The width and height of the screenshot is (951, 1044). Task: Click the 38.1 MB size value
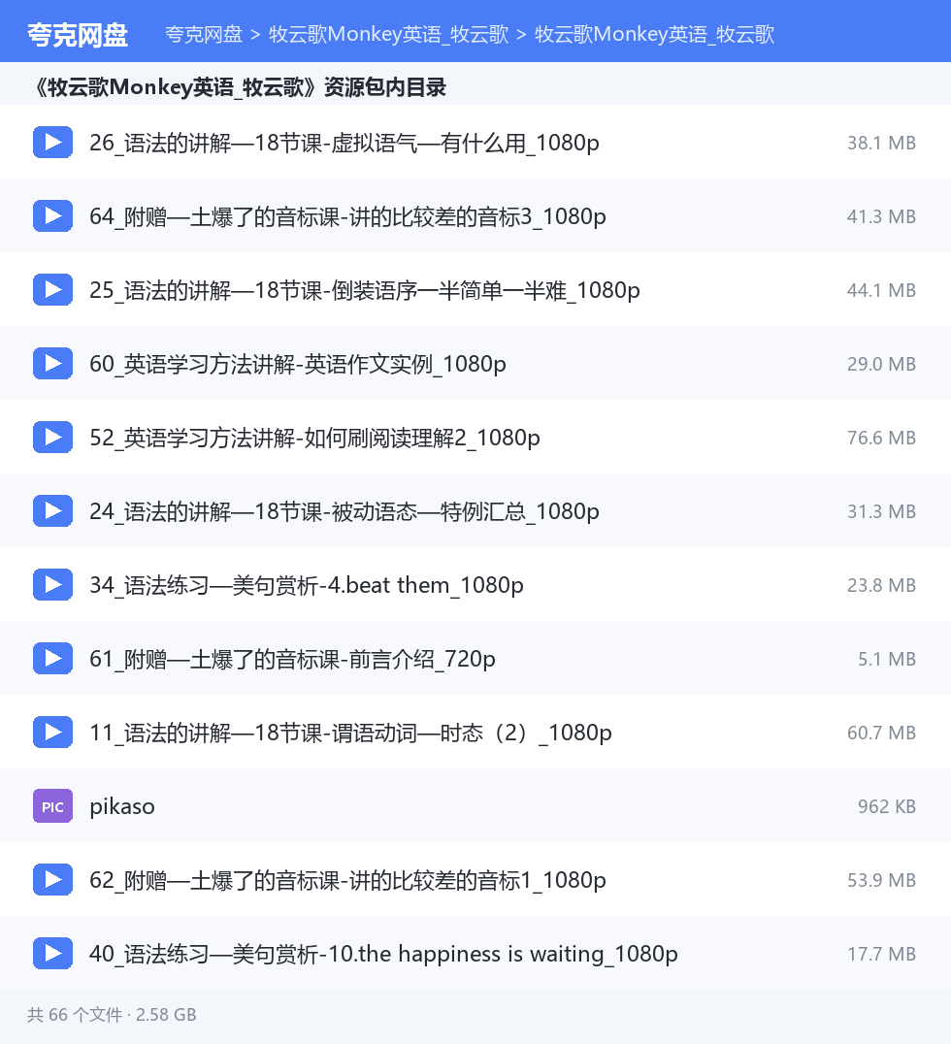coord(881,143)
